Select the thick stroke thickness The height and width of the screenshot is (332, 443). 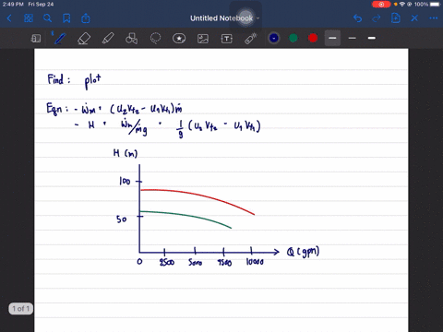[x=372, y=38]
